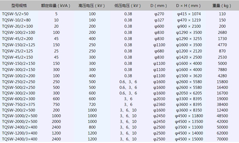Click the dimension cell φ1200 × 2120
Viewport: 239px width, 143px height.
tap(189, 51)
